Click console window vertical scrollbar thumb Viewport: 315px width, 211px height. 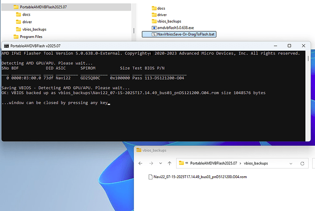coord(308,58)
